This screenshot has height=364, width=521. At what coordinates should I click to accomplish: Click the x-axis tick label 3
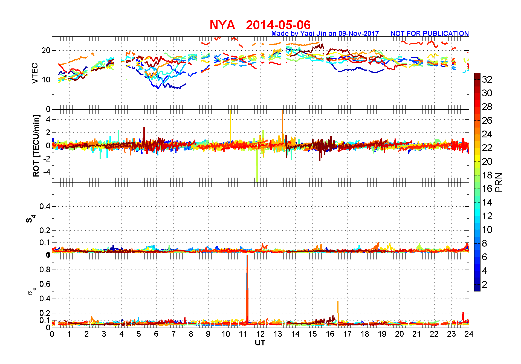click(104, 334)
